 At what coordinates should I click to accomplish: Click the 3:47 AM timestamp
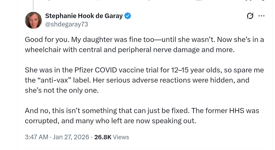(x=36, y=137)
